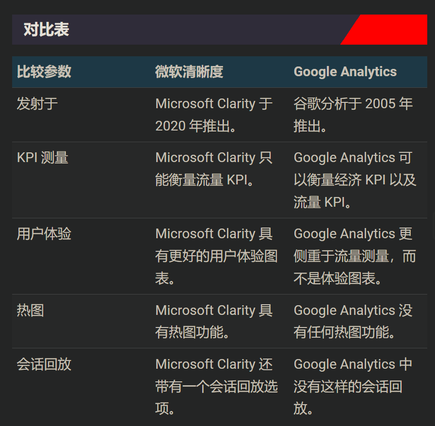435x426 pixels.
Task: Click cell saying Microsoft Clarity 只能衡量流量 KPI
Action: click(214, 168)
